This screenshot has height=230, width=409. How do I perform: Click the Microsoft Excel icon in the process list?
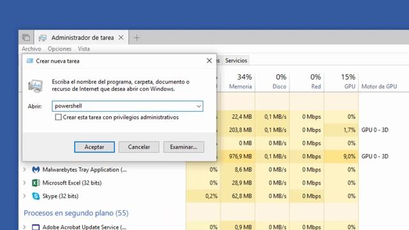[36, 183]
